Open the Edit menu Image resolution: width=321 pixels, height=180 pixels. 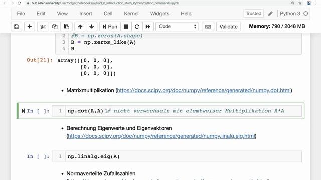[x=41, y=14]
